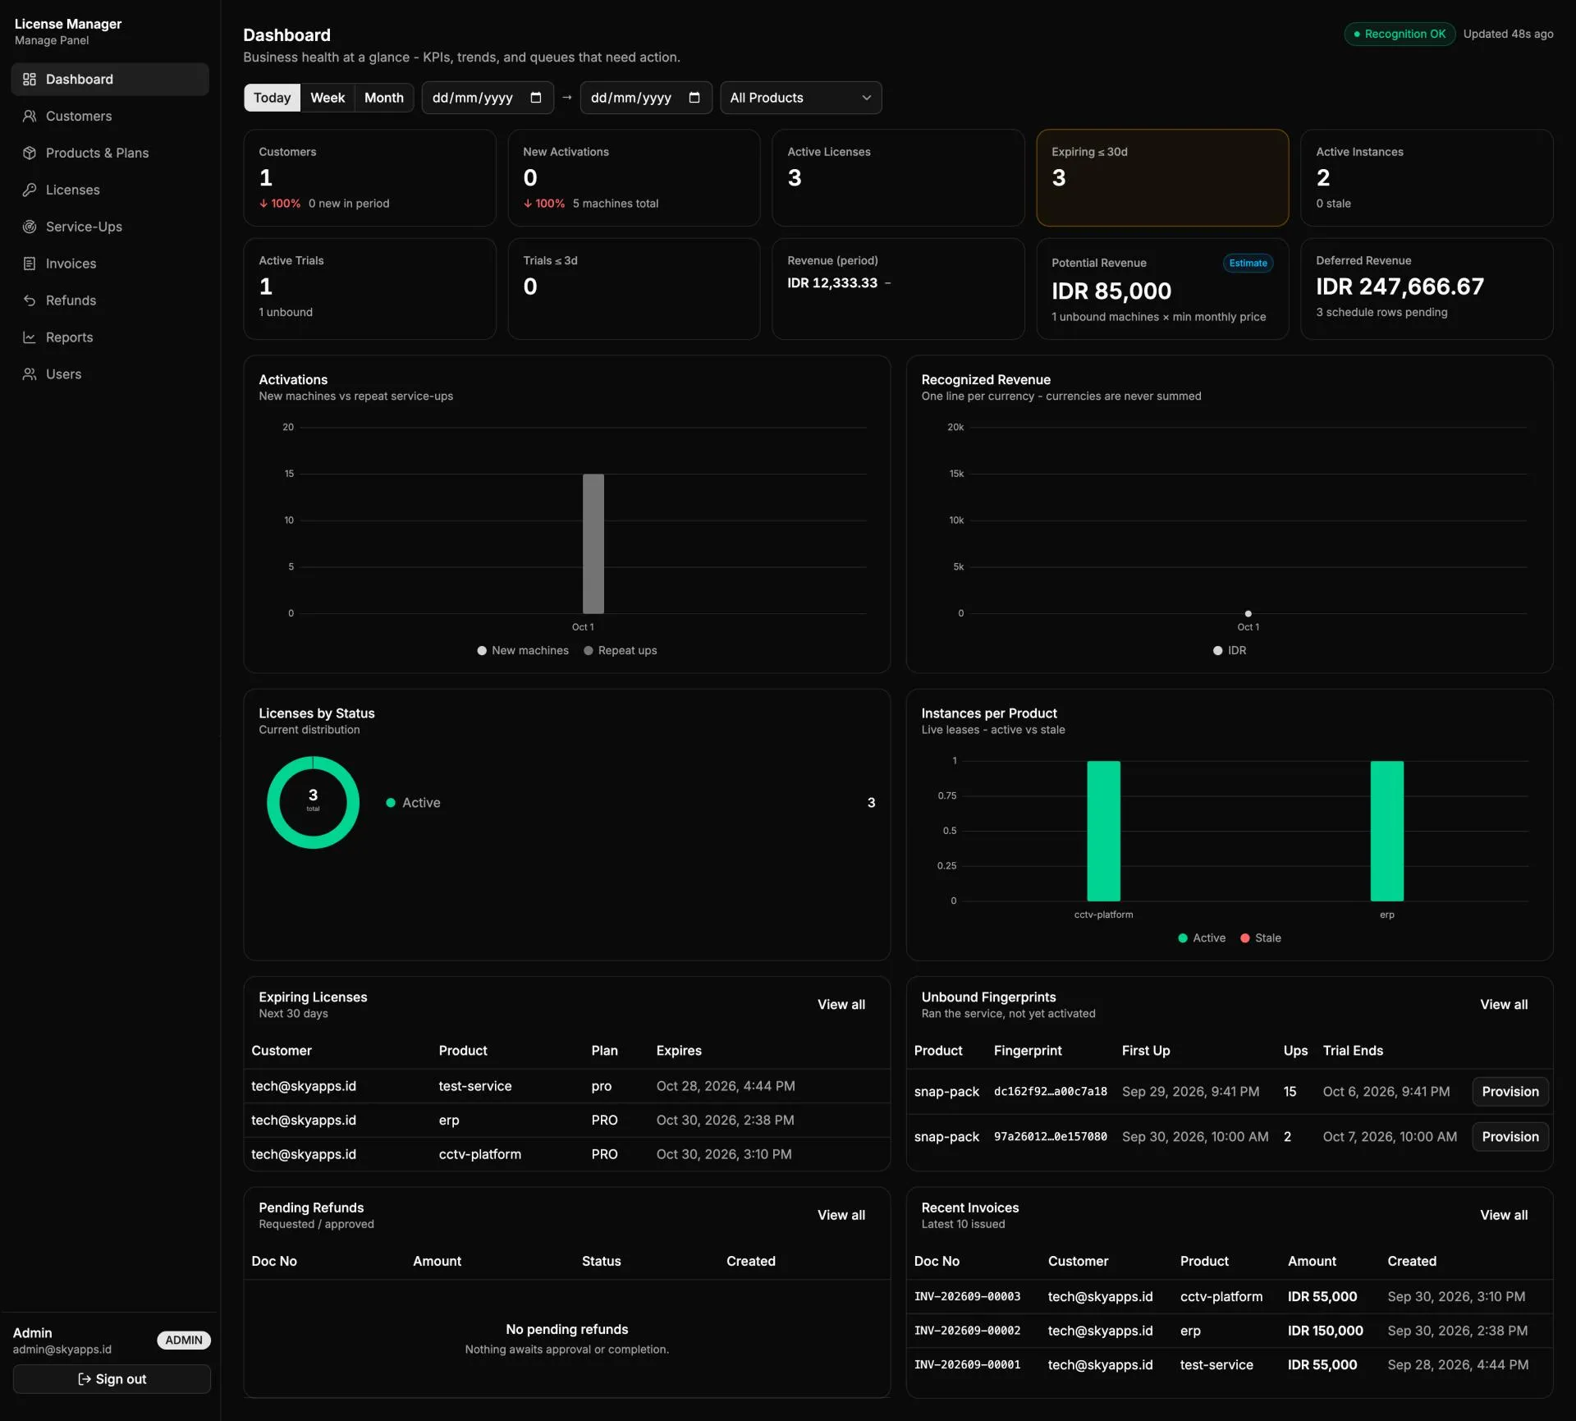Toggle the Repeat ups legend entry
1576x1421 pixels.
(x=621, y=651)
